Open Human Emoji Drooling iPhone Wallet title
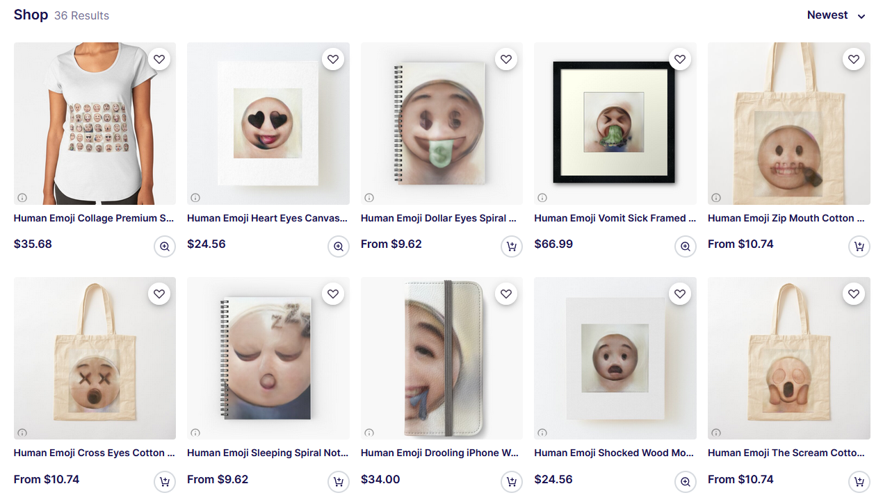 pyautogui.click(x=439, y=453)
